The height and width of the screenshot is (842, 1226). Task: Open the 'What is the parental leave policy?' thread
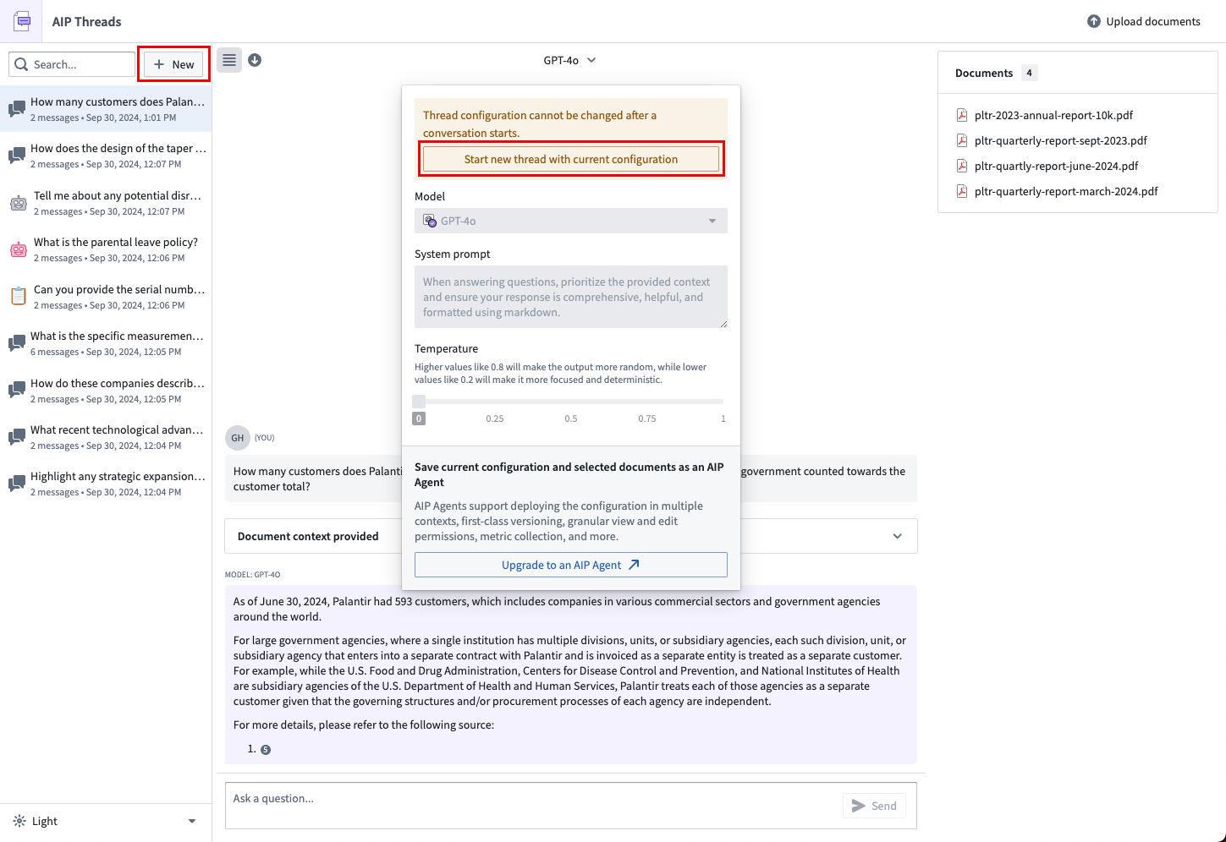tap(106, 249)
